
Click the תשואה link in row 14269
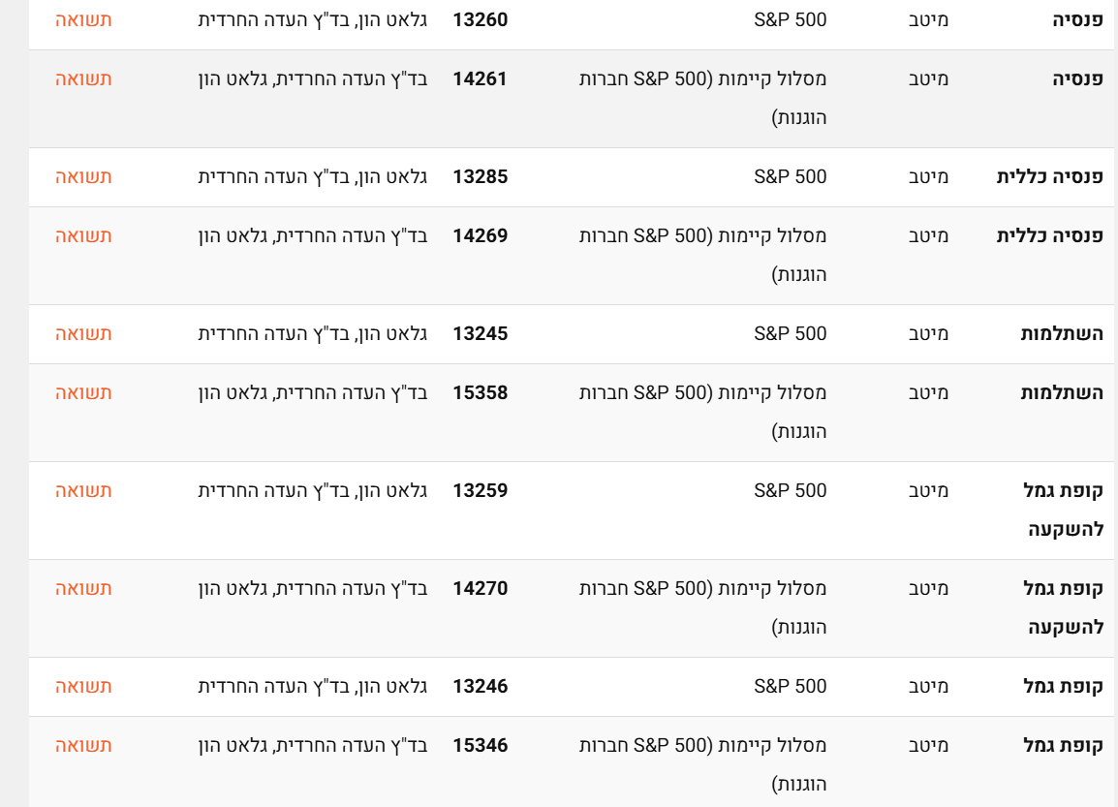(83, 235)
